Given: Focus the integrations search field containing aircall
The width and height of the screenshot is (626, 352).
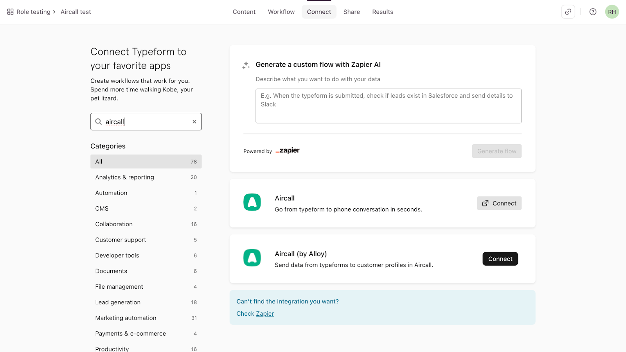Looking at the screenshot, I should pos(146,122).
